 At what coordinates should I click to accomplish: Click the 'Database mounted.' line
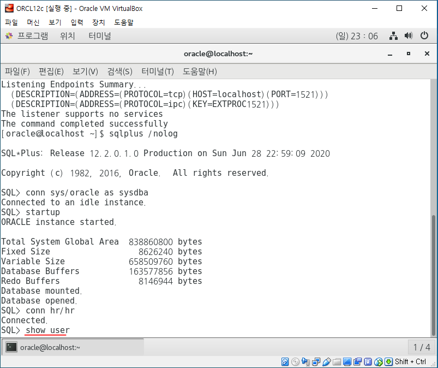tap(41, 291)
